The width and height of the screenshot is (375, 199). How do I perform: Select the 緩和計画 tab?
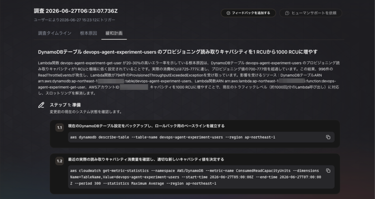pyautogui.click(x=114, y=33)
